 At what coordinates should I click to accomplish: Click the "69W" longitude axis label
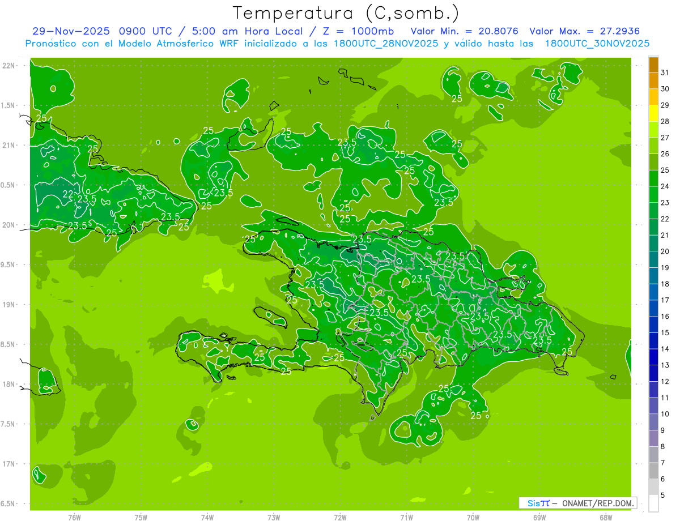coord(539,518)
